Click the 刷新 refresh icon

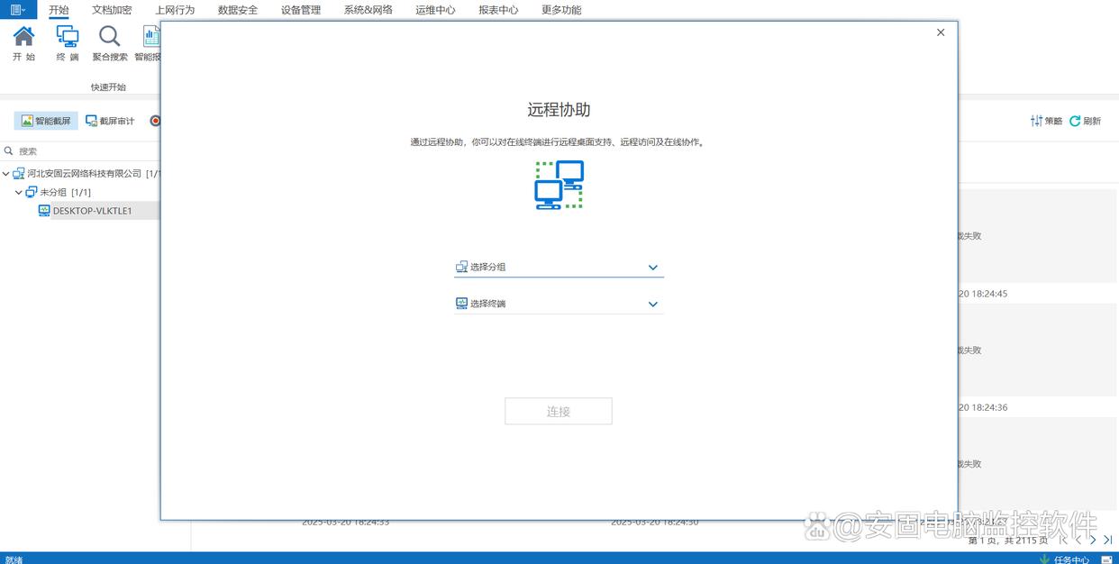(x=1075, y=121)
